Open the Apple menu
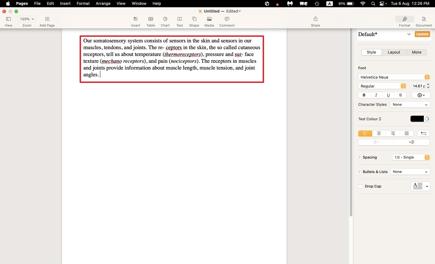The height and width of the screenshot is (264, 435). click(8, 3)
